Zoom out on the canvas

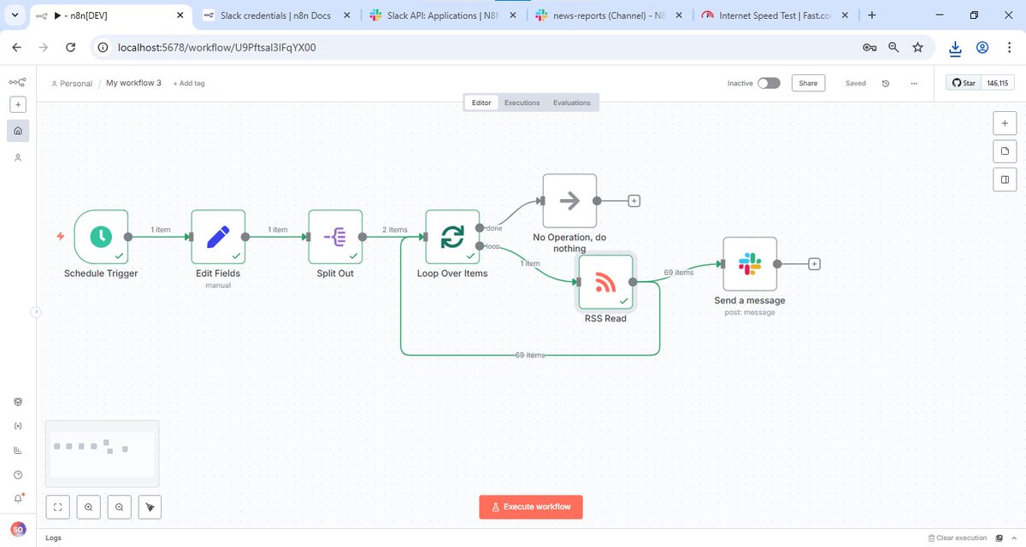tap(119, 507)
